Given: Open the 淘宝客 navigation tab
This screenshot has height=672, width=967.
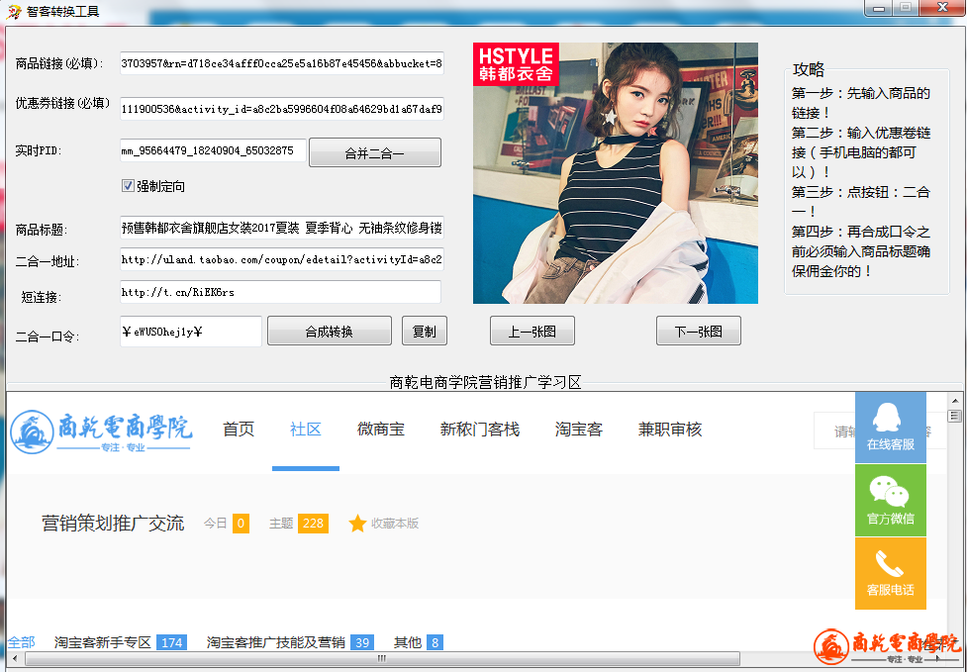Looking at the screenshot, I should tap(578, 430).
